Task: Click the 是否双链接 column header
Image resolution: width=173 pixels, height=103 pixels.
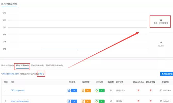Action: (x=151, y=82)
